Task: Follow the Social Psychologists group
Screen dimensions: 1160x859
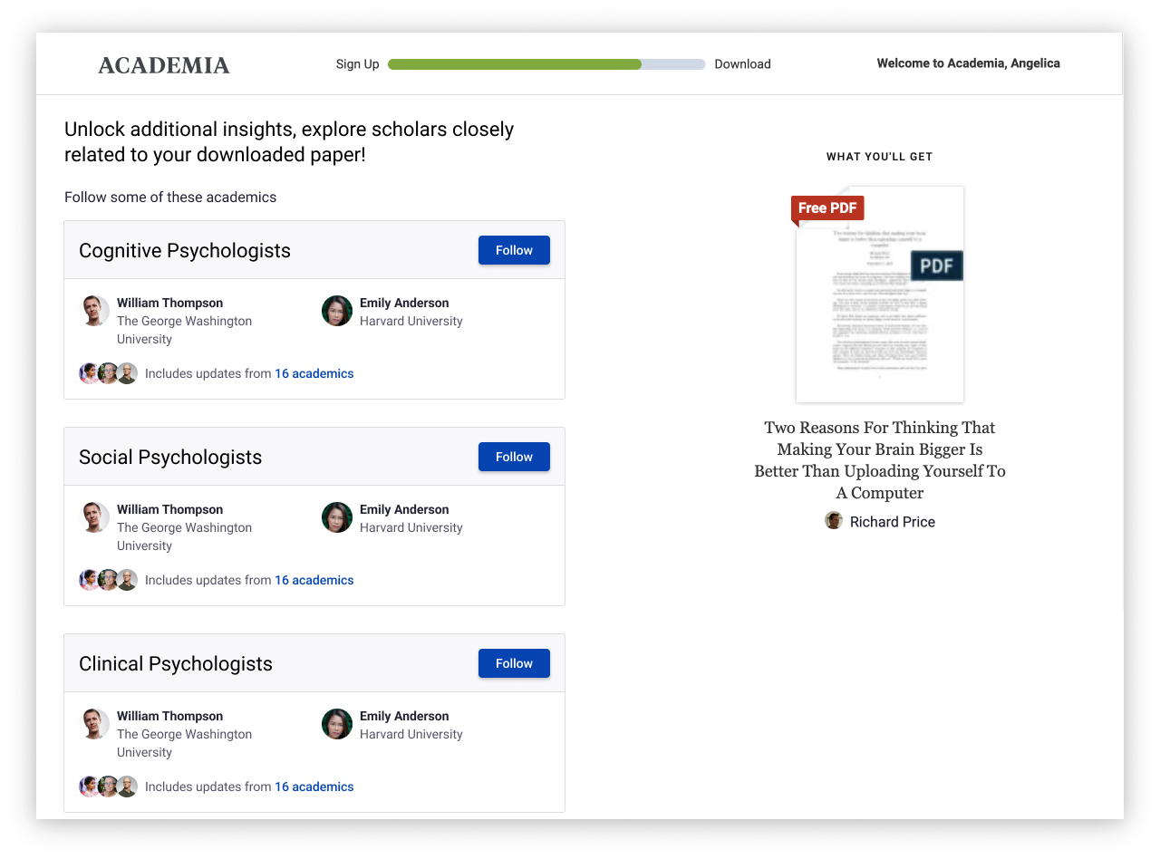Action: pos(514,457)
